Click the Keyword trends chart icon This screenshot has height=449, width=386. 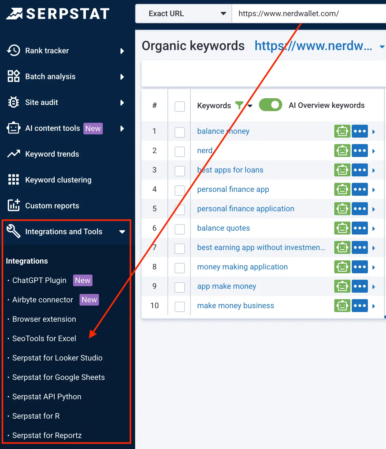pyautogui.click(x=14, y=154)
